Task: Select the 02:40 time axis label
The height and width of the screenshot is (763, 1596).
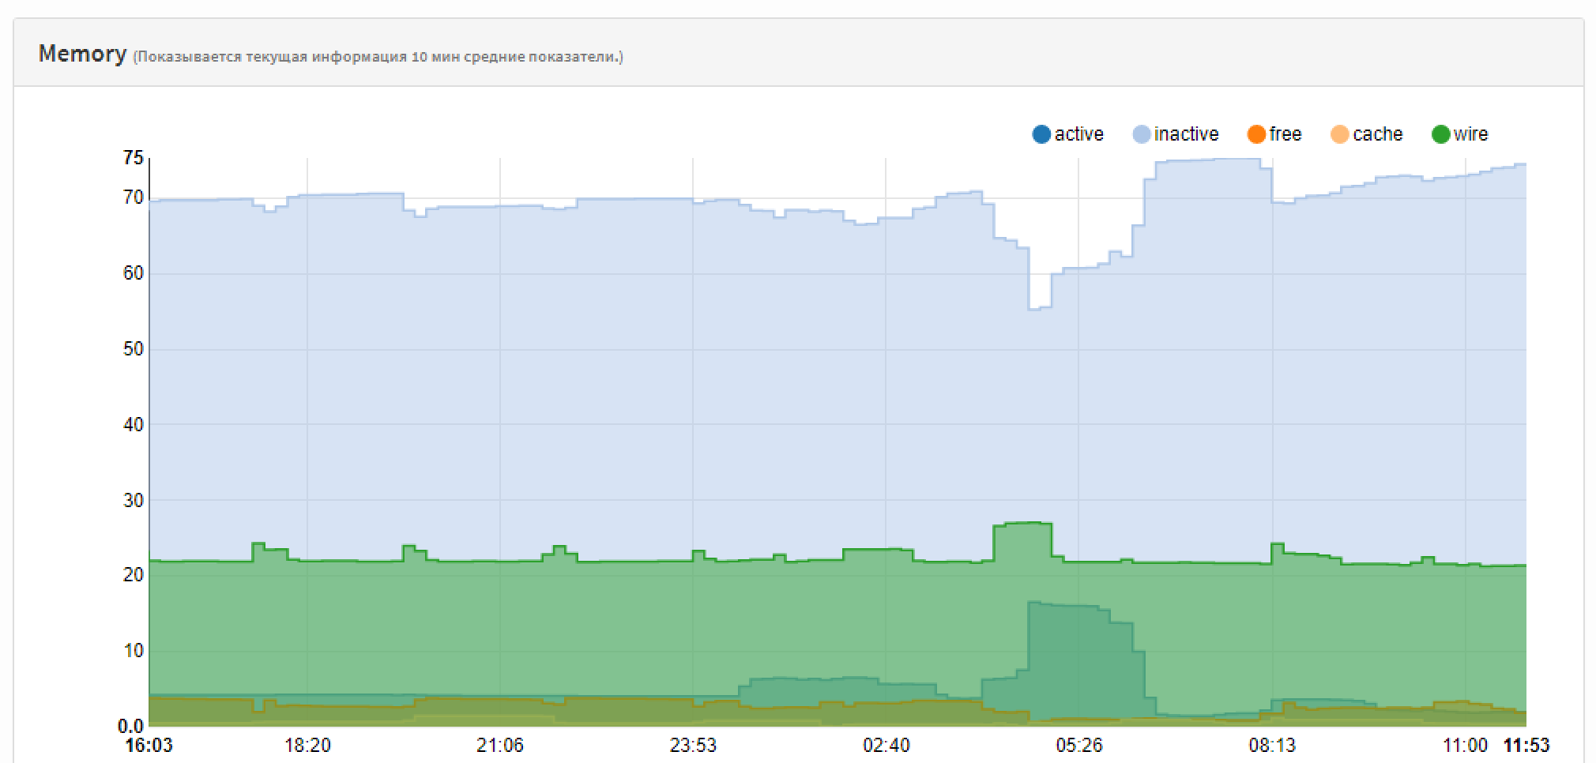Action: (x=886, y=746)
